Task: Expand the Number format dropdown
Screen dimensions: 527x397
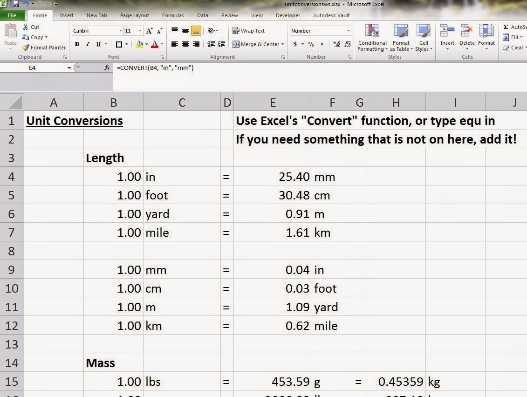Action: point(349,31)
